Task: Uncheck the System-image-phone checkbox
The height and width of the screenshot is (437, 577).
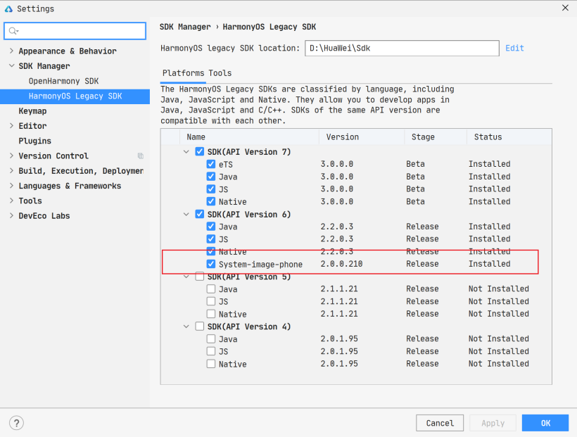Action: [x=211, y=264]
